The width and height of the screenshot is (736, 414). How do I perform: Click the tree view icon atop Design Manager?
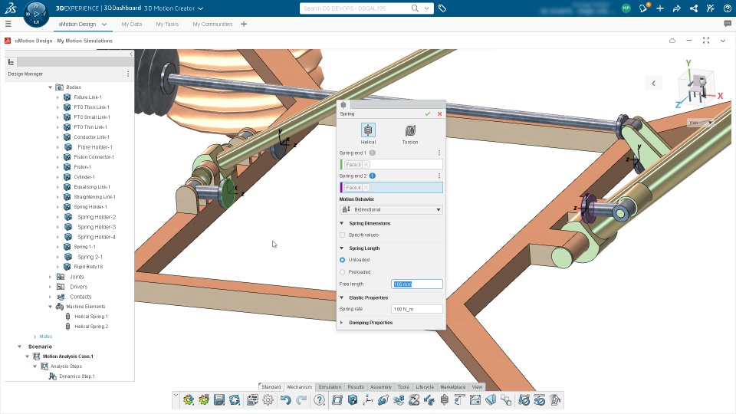click(11, 62)
